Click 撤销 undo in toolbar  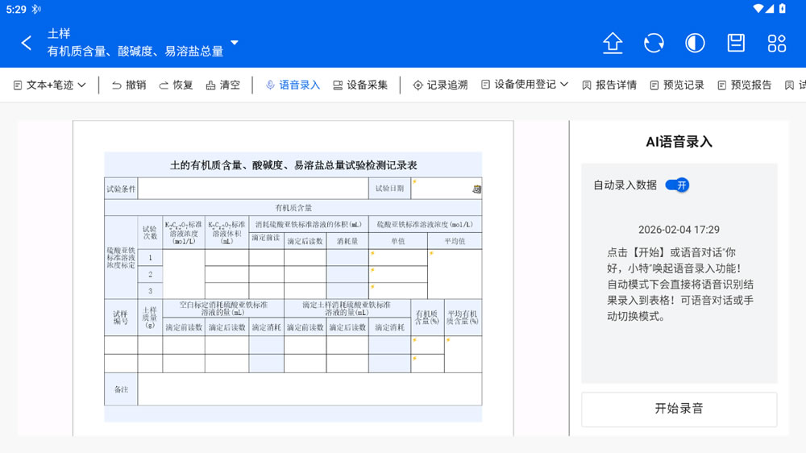point(129,85)
